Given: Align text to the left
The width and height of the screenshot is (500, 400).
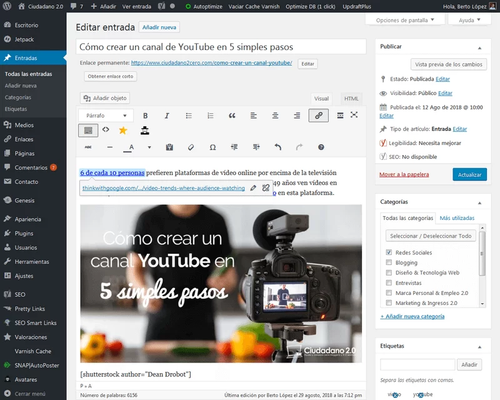Looking at the screenshot, I should point(254,116).
